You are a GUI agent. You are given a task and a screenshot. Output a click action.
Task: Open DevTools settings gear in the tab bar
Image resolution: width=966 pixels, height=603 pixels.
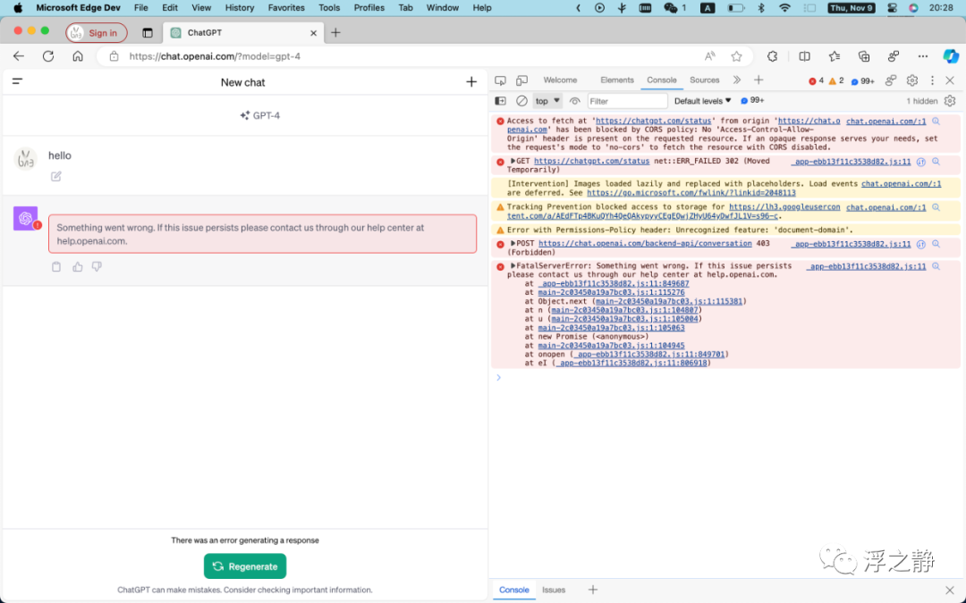[x=912, y=80]
